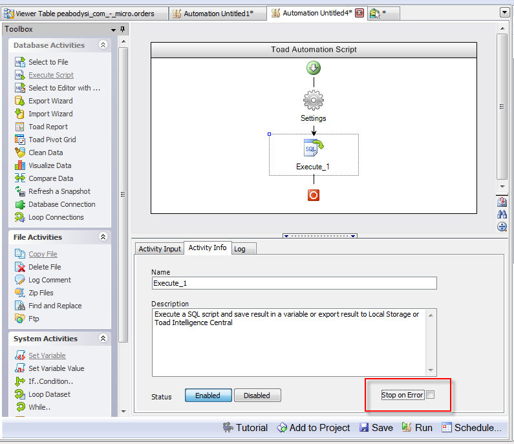514x444 pixels.
Task: Save the automation script
Action: tap(376, 428)
